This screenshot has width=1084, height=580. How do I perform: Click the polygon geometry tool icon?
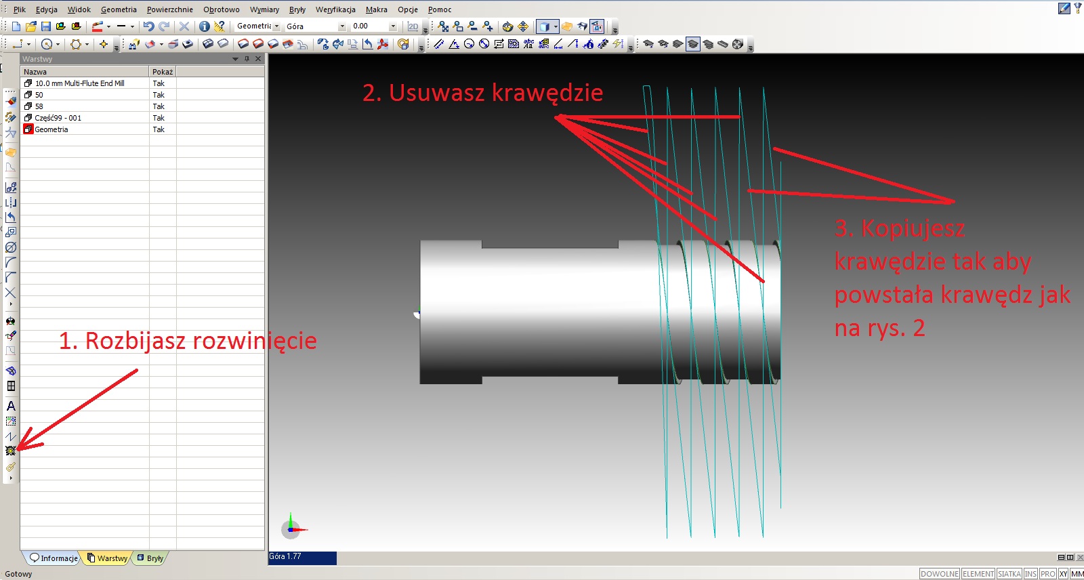pos(76,44)
